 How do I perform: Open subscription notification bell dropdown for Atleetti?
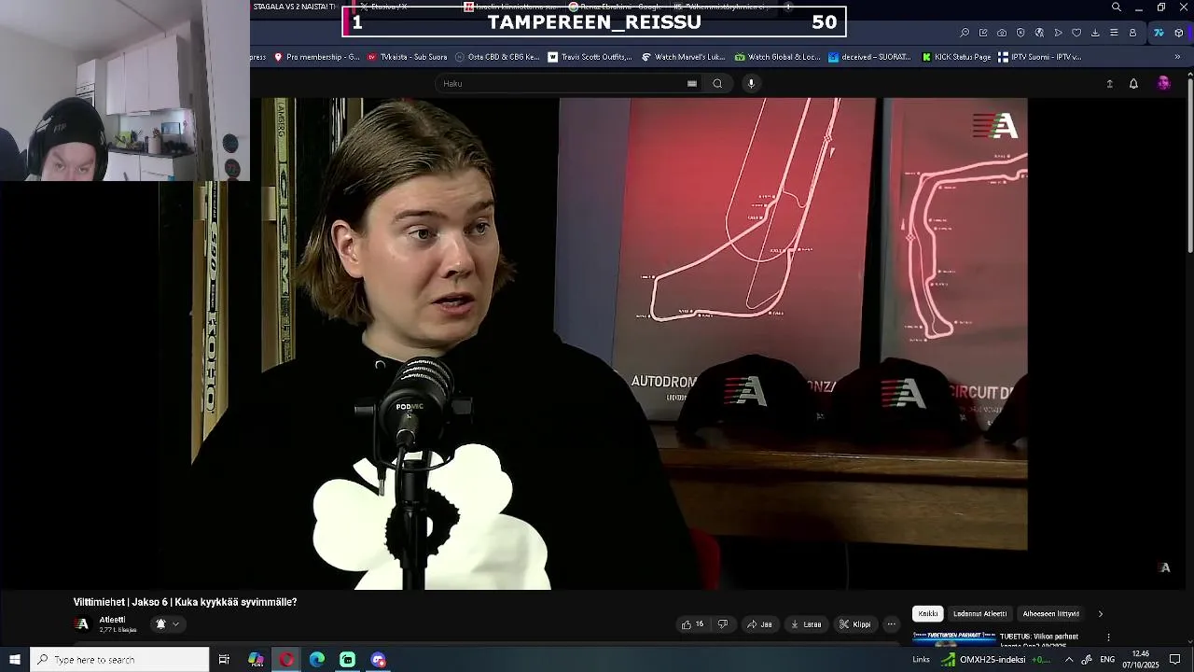click(167, 624)
